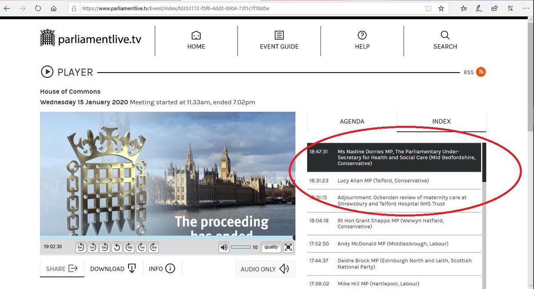Mute audio with the speaker icon
The image size is (534, 289).
(x=224, y=247)
